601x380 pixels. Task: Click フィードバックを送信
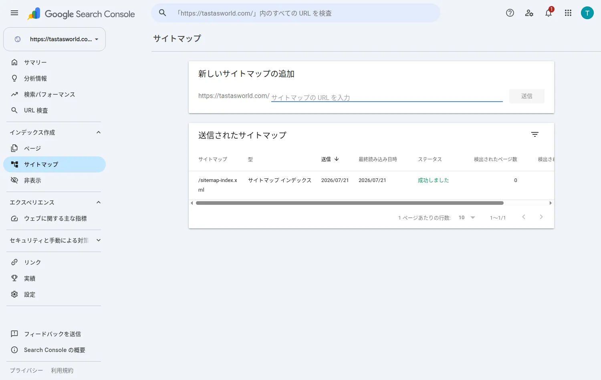(52, 334)
